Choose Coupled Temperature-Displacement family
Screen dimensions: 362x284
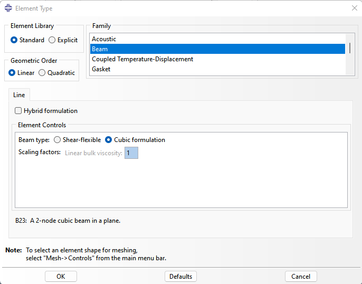[x=217, y=59]
